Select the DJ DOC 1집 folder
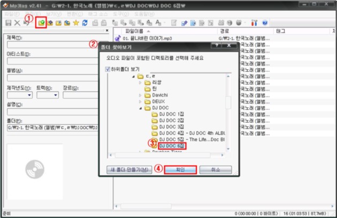 coord(172,114)
